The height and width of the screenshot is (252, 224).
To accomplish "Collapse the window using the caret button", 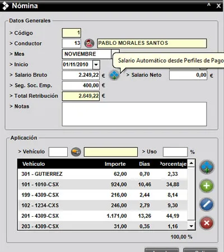I will pos(209,6).
